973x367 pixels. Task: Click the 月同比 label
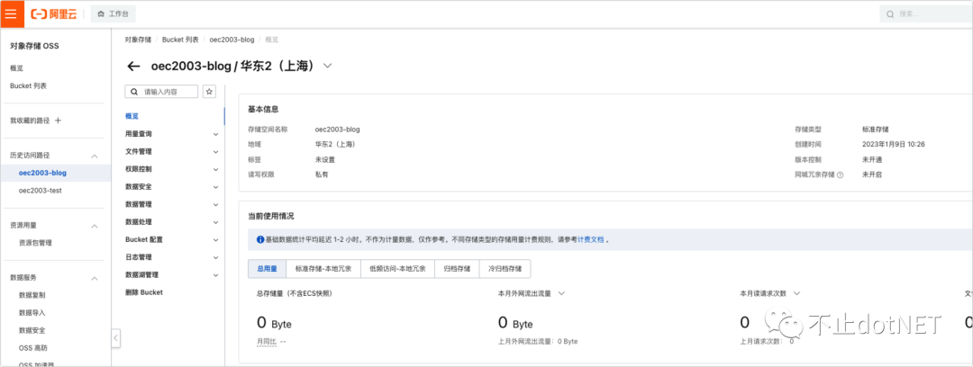click(266, 341)
